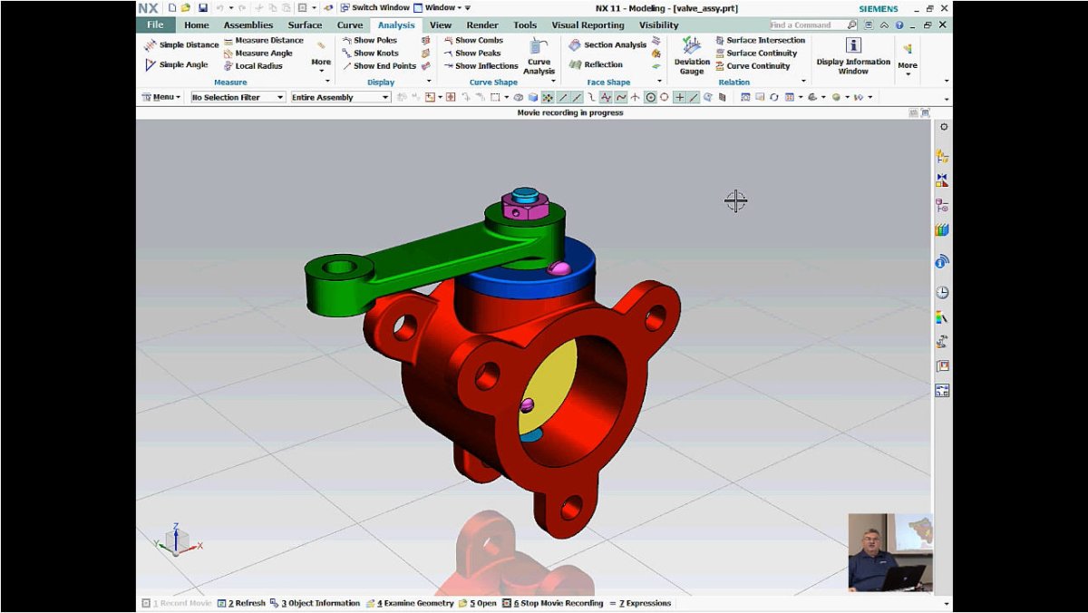Open the Deviation Gauge tool

pos(691,59)
